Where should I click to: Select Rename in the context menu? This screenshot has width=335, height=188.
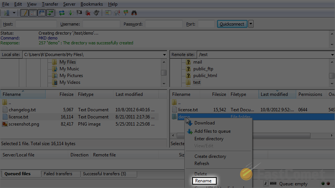(x=203, y=181)
